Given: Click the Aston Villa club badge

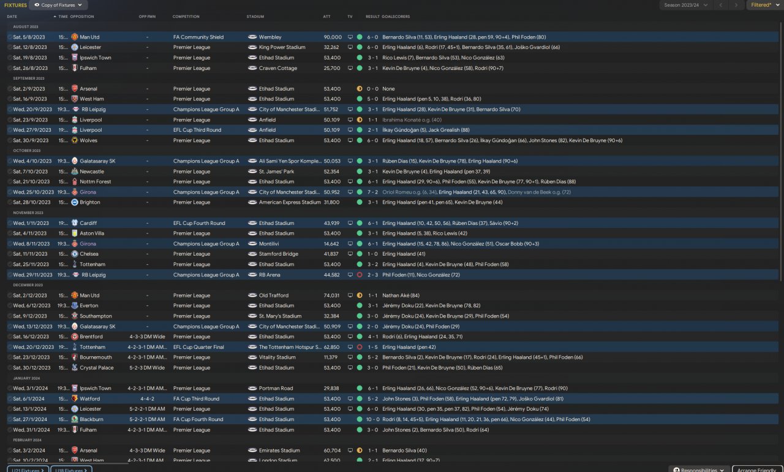Looking at the screenshot, I should click(x=75, y=234).
